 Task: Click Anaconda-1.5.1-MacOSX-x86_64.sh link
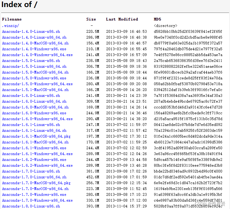[x=35, y=90]
